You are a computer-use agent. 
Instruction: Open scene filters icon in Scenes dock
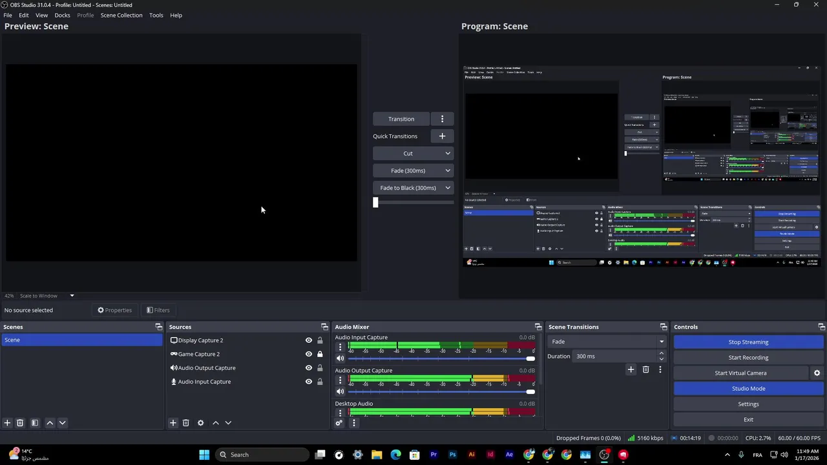tap(35, 423)
